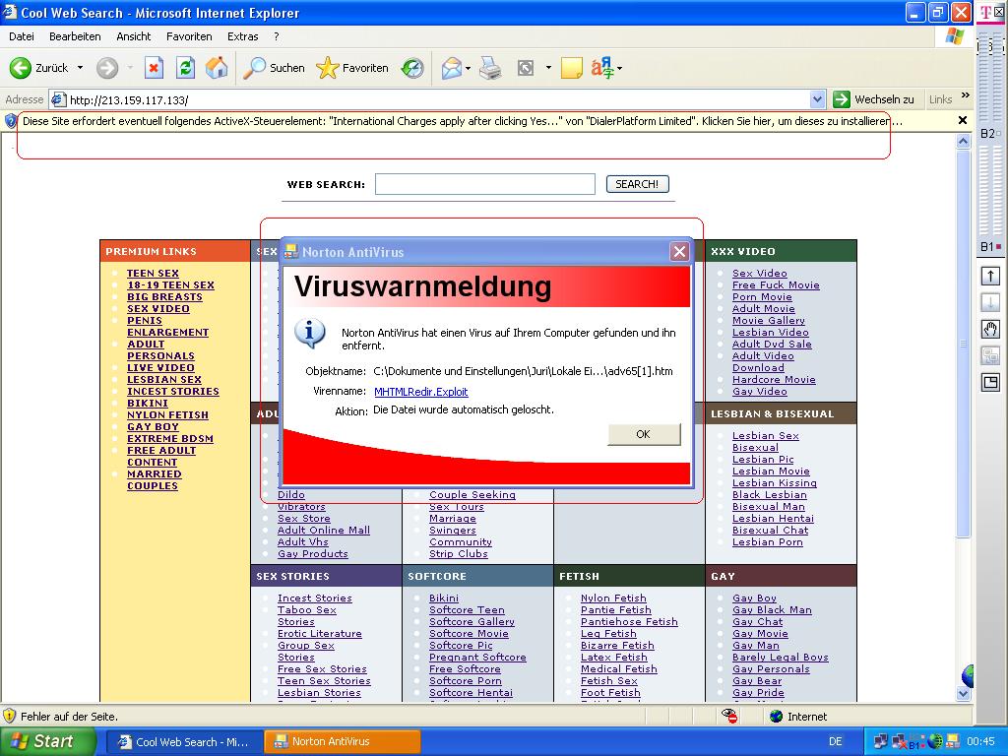
Task: Expand the gray square icon dropdown arrow
Action: point(548,68)
